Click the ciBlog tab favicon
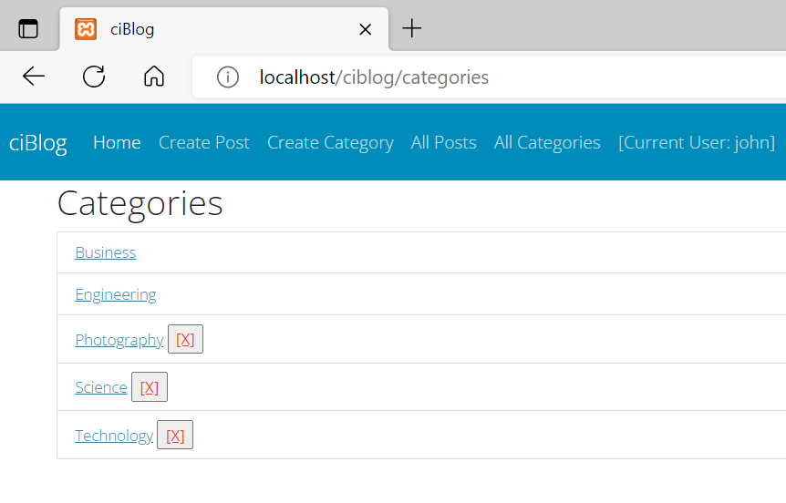The height and width of the screenshot is (503, 786). pos(86,29)
